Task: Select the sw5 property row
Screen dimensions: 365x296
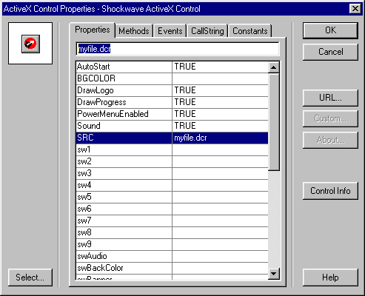Action: [172, 197]
